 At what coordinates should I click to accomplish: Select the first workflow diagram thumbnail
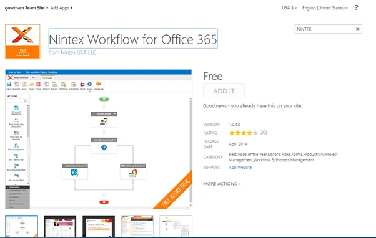tap(22, 226)
